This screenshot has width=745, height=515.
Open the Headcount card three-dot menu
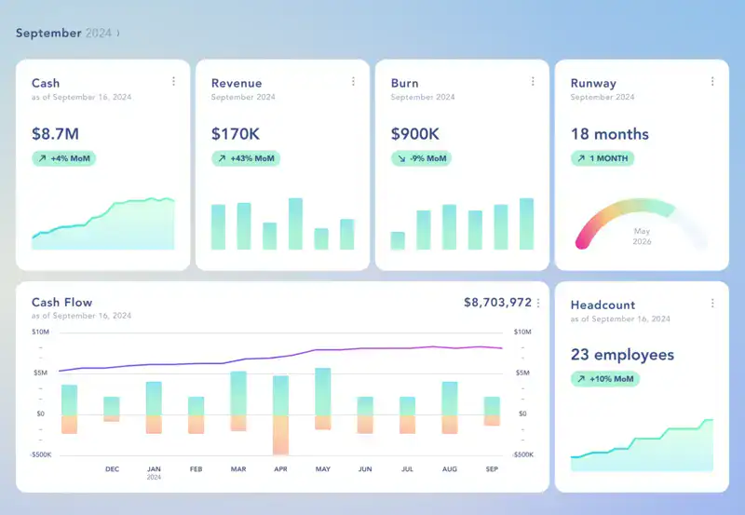tap(712, 304)
